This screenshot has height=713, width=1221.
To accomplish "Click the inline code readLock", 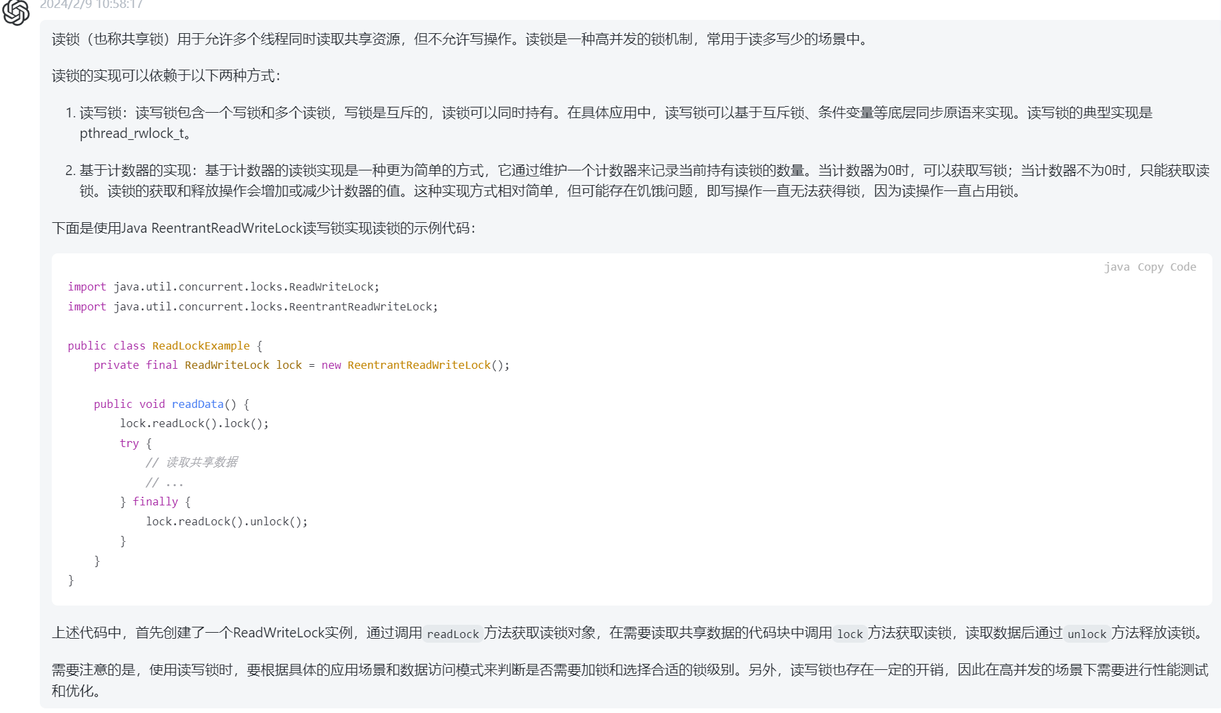I will (x=453, y=634).
